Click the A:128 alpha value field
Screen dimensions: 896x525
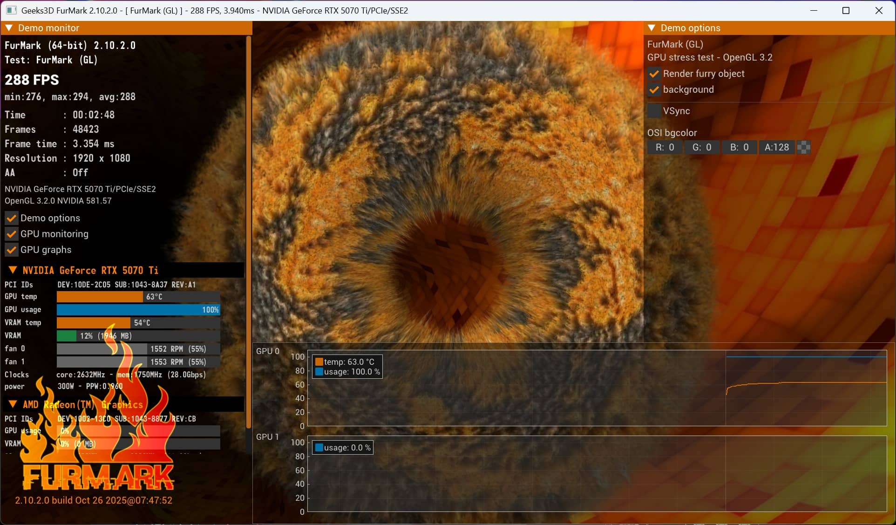(x=776, y=148)
